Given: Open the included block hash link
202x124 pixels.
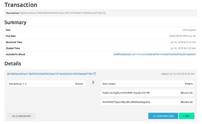Looking at the screenshot, I should coord(155,54).
